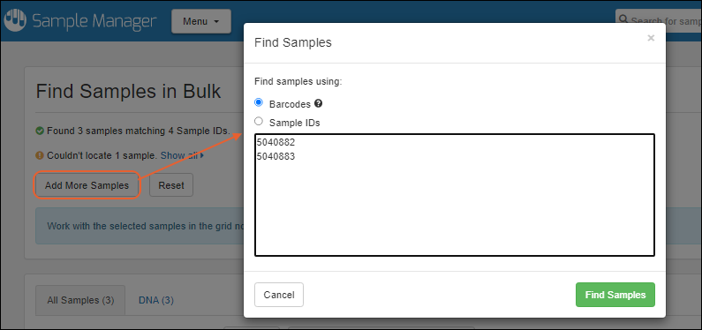The width and height of the screenshot is (702, 330).
Task: Click inside the barcodes text area
Action: click(x=455, y=195)
